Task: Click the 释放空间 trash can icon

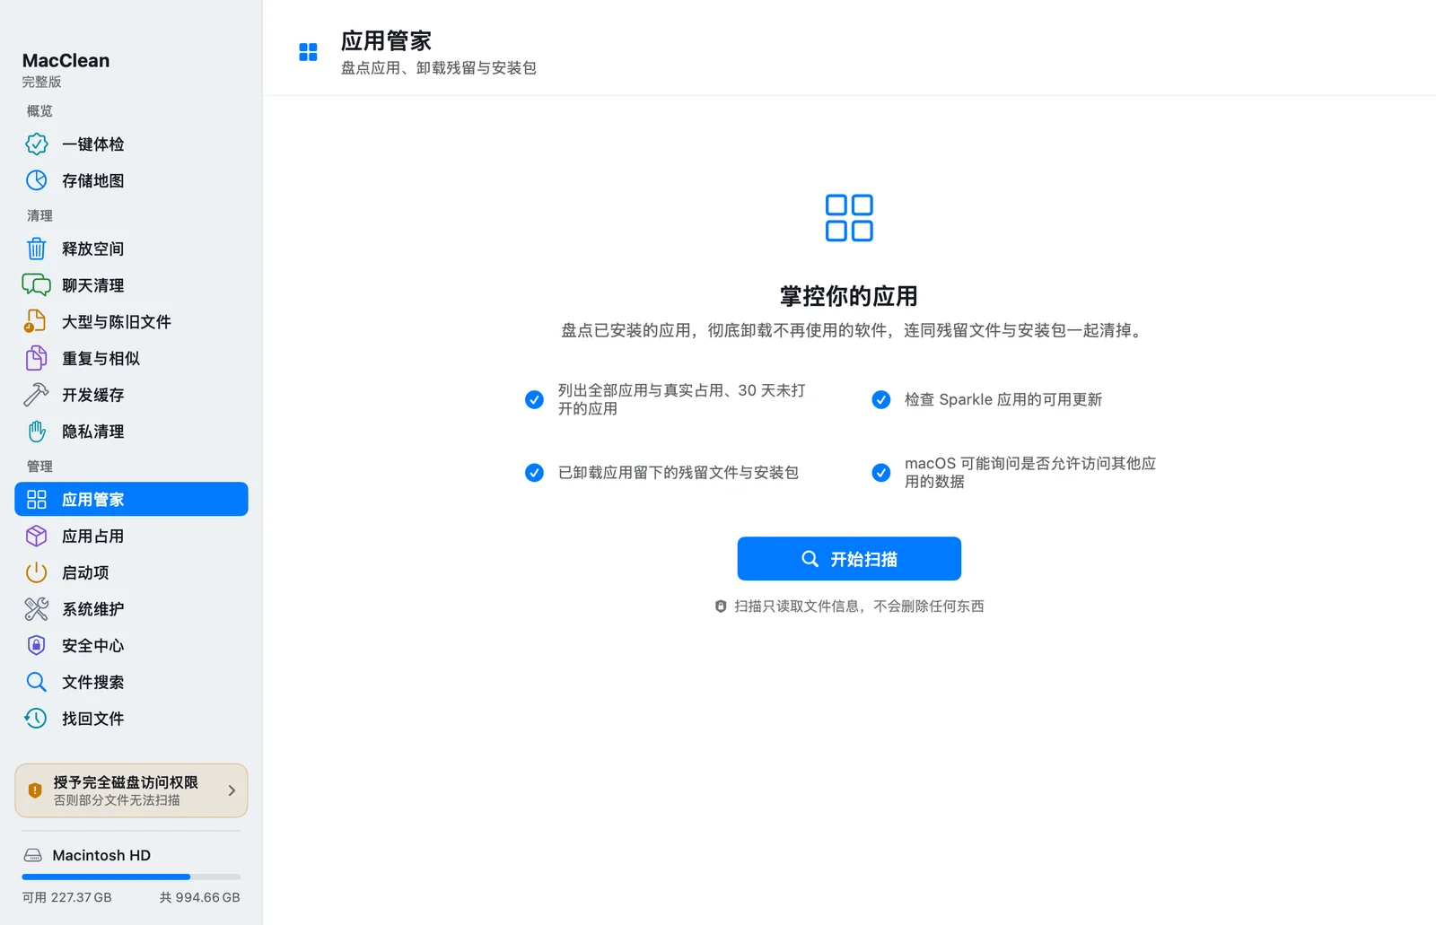Action: [x=36, y=249]
